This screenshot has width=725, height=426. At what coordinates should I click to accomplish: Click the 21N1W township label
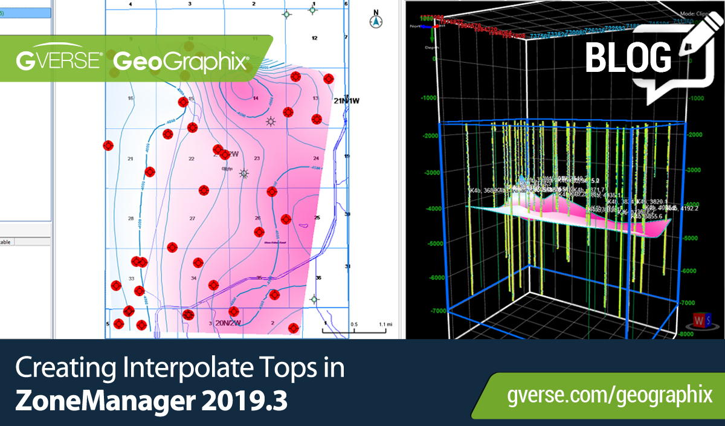point(347,100)
